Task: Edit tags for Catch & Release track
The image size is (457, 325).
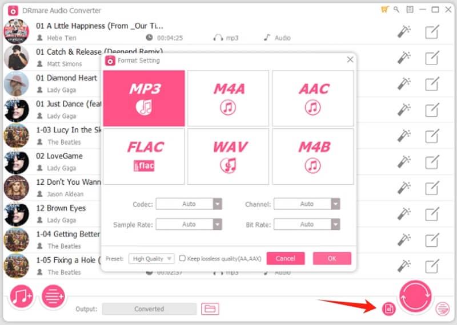Action: tap(432, 58)
